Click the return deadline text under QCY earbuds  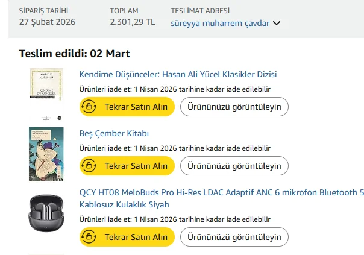pos(175,219)
